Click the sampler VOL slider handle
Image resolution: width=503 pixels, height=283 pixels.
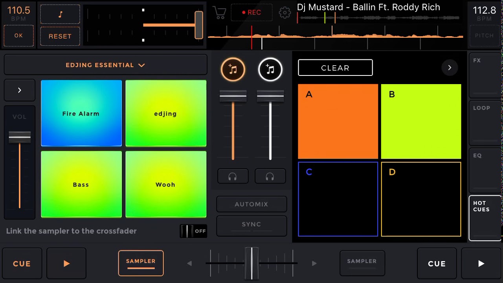click(x=20, y=137)
